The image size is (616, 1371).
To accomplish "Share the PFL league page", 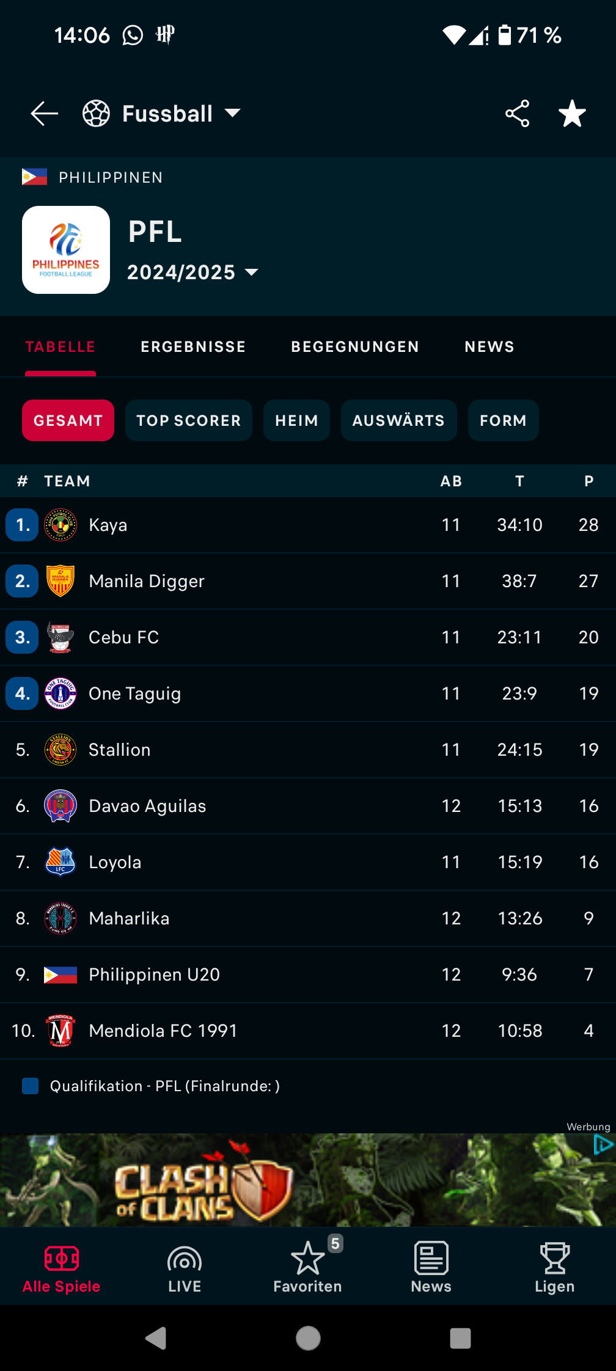I will pos(517,114).
